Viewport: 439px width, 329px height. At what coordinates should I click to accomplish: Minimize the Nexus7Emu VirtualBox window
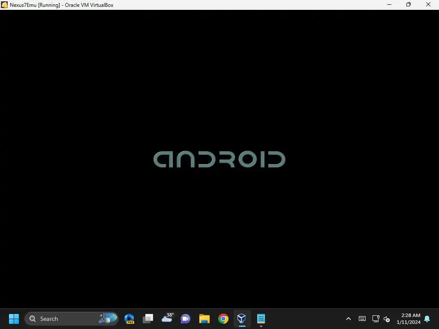click(389, 4)
